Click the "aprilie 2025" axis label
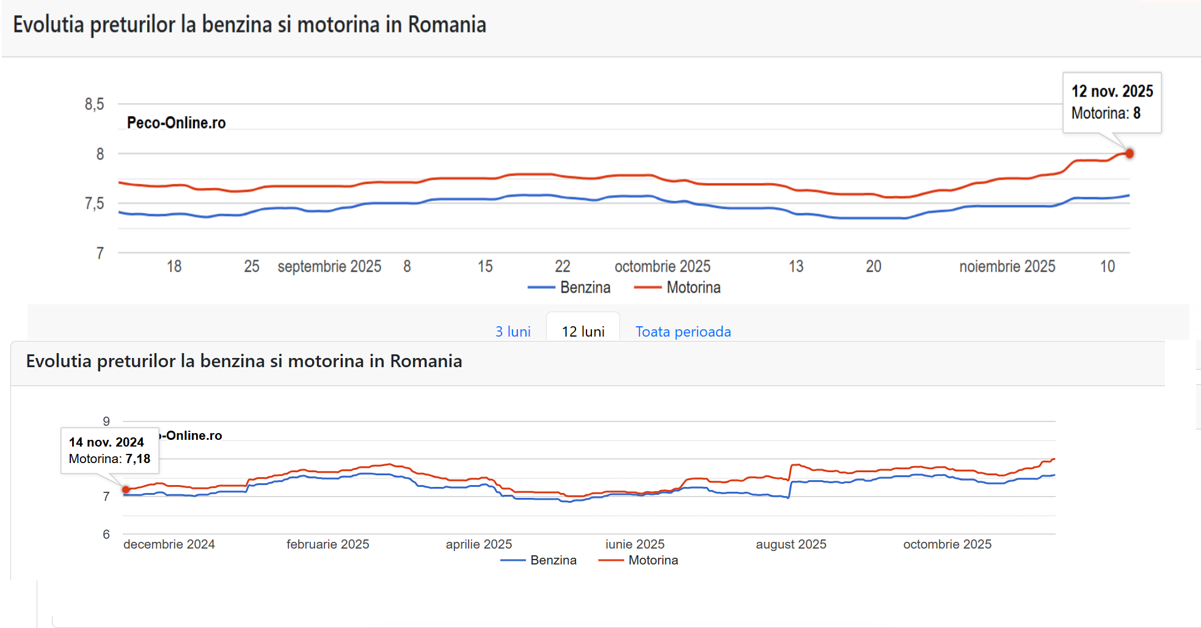 coord(478,544)
